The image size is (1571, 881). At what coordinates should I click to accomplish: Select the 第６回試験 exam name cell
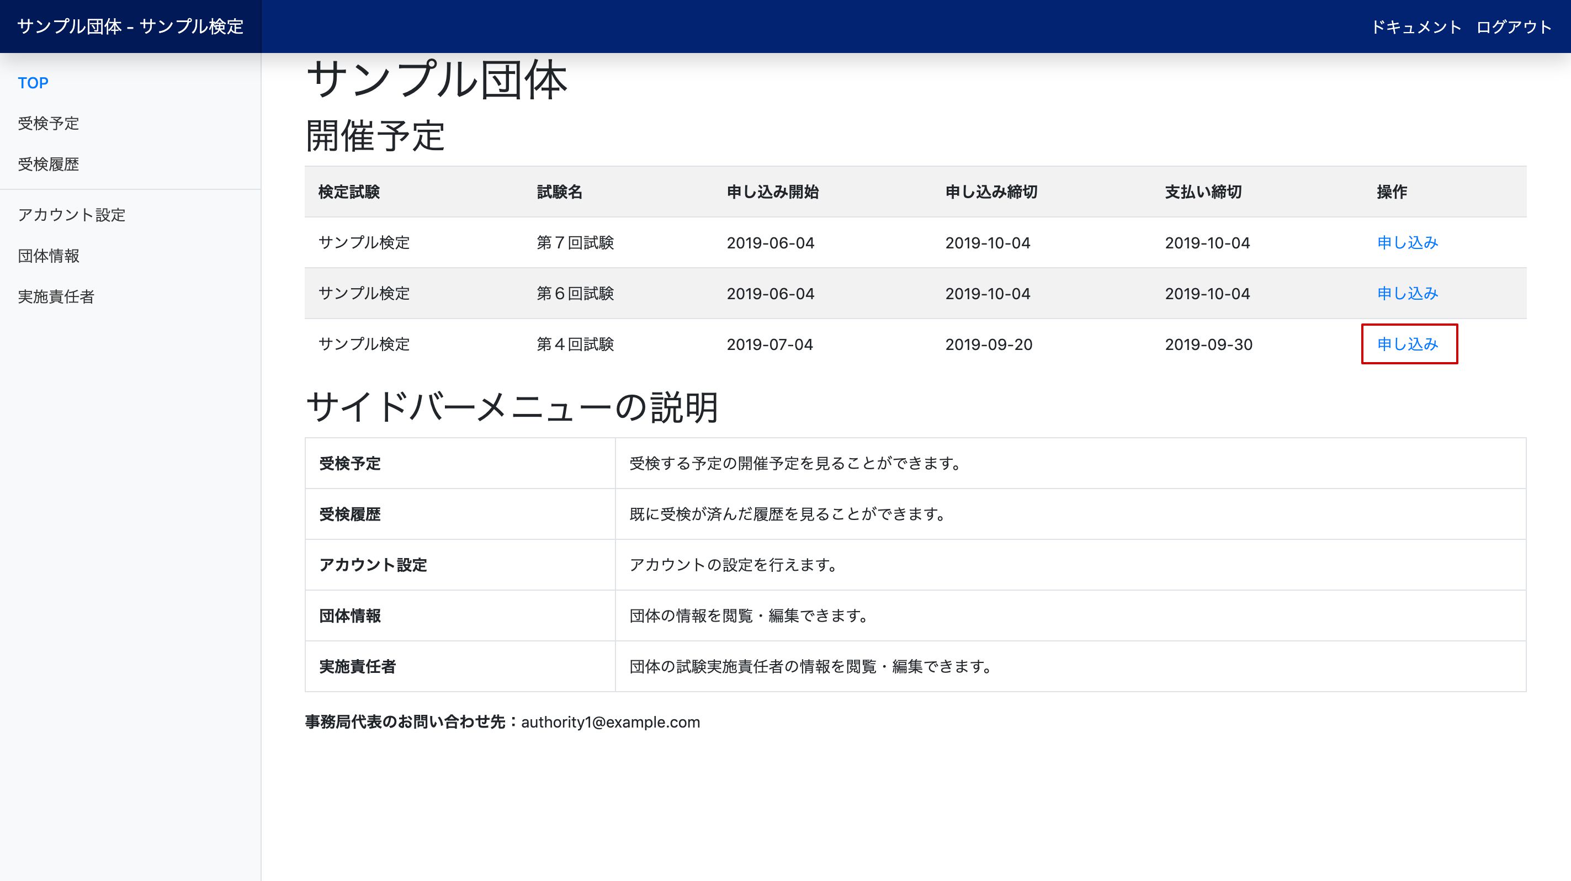575,293
